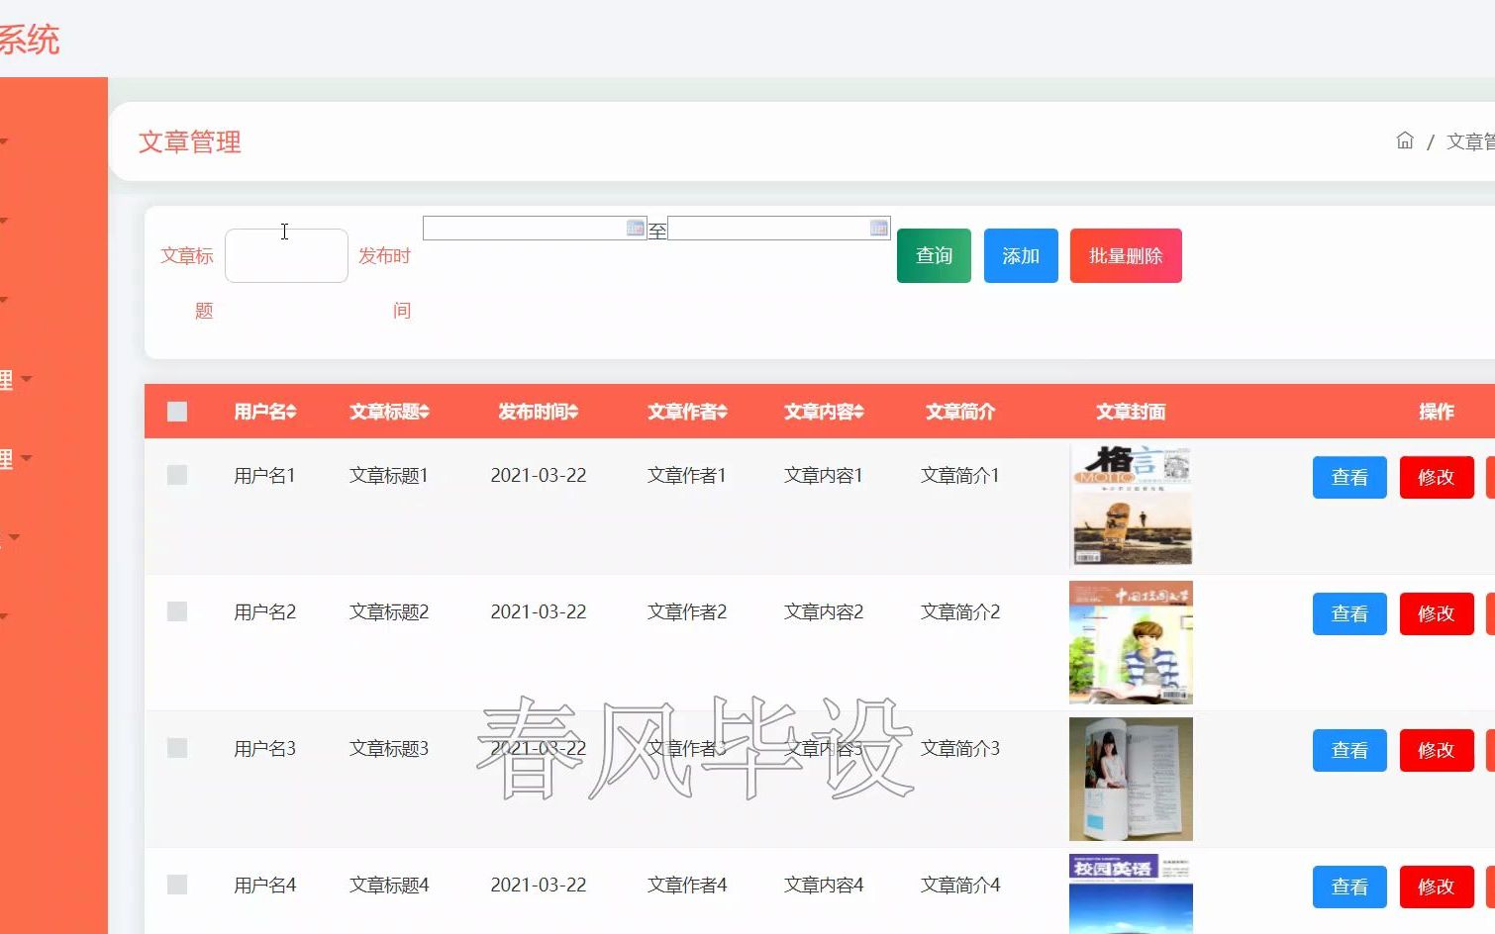The width and height of the screenshot is (1495, 934).
Task: Sort by 用户名 column arrows
Action: click(x=291, y=412)
